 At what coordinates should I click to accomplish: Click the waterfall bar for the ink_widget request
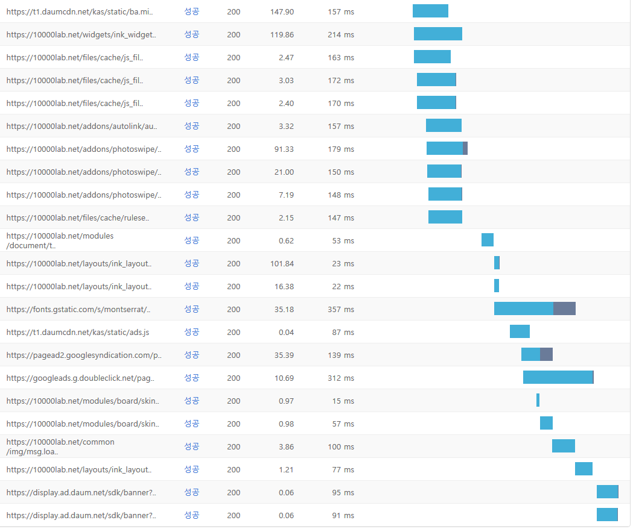coord(438,34)
